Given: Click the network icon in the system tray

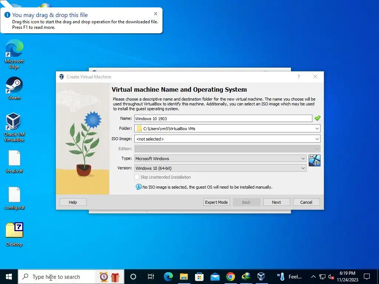Looking at the screenshot, I should pos(322,277).
